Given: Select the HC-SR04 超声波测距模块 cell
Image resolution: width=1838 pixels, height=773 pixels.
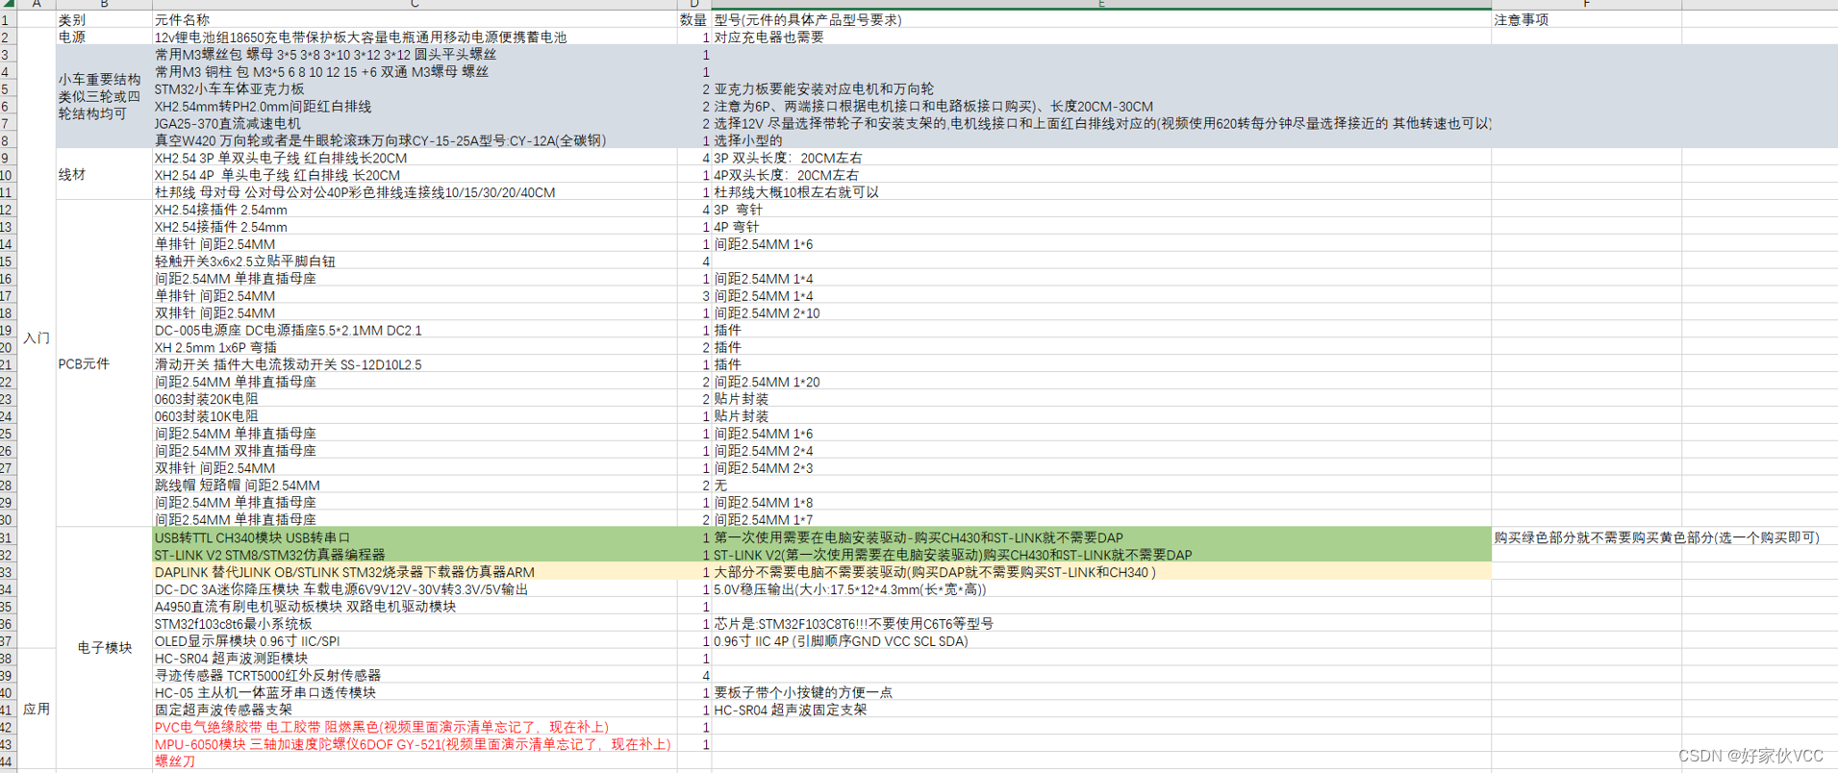Looking at the screenshot, I should point(415,659).
